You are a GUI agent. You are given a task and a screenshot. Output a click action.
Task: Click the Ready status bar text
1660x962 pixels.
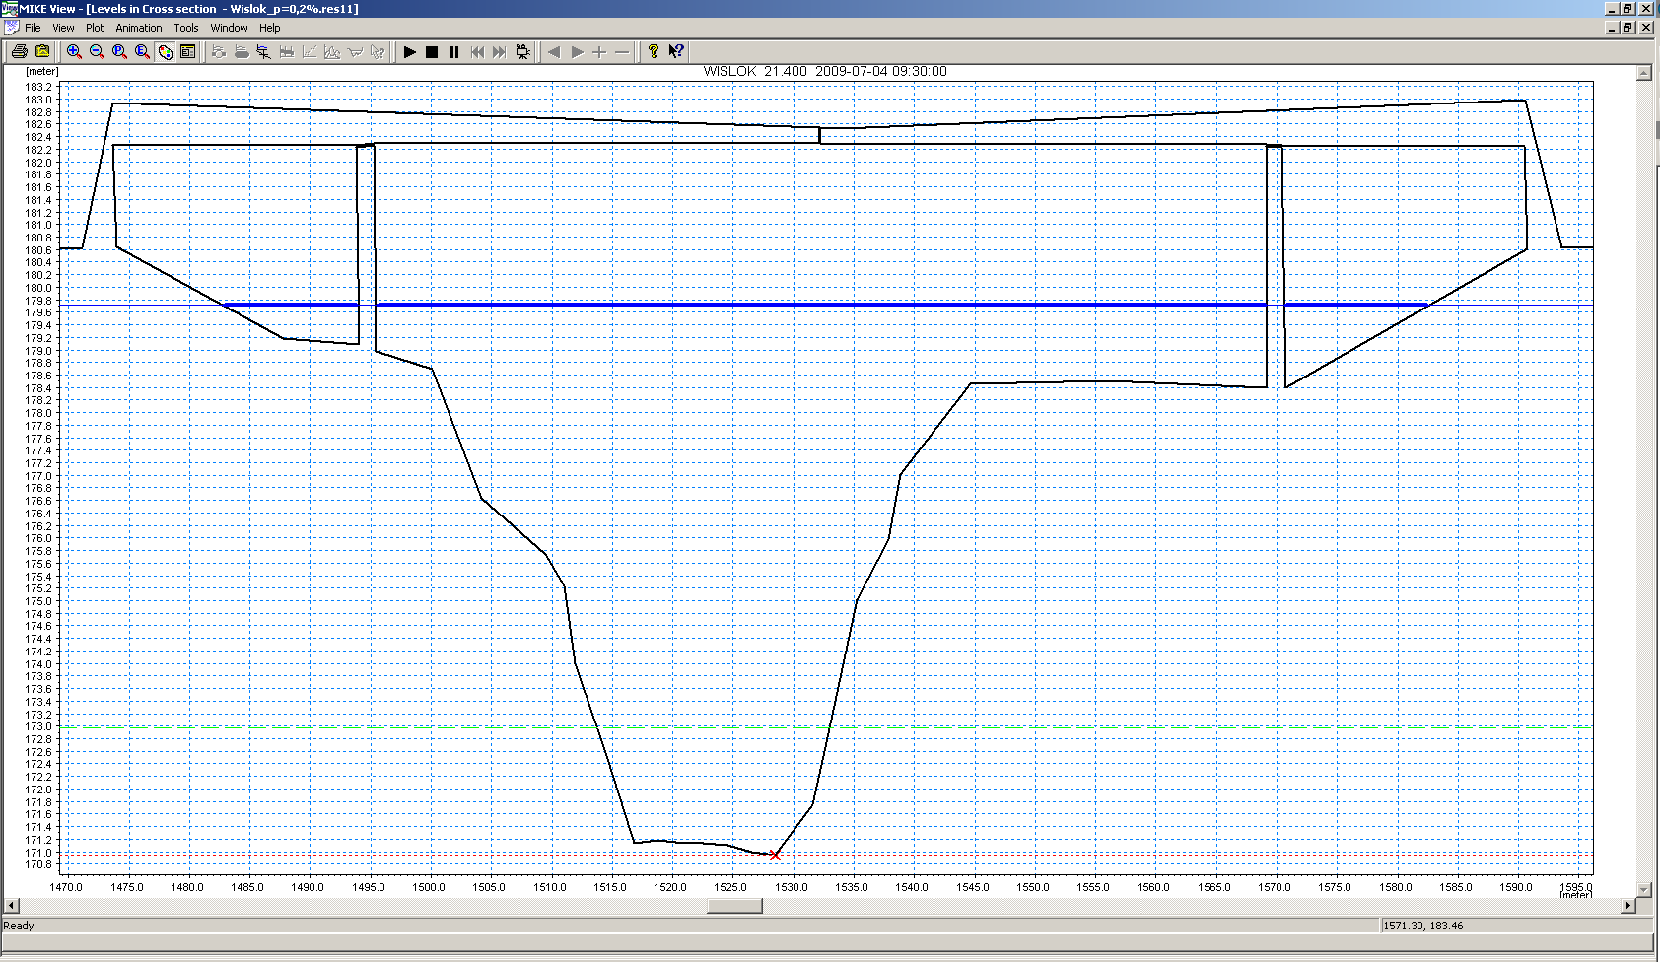coord(19,926)
